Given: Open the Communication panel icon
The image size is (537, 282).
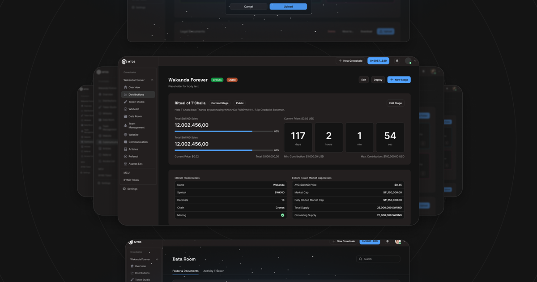Looking at the screenshot, I should click(x=126, y=142).
